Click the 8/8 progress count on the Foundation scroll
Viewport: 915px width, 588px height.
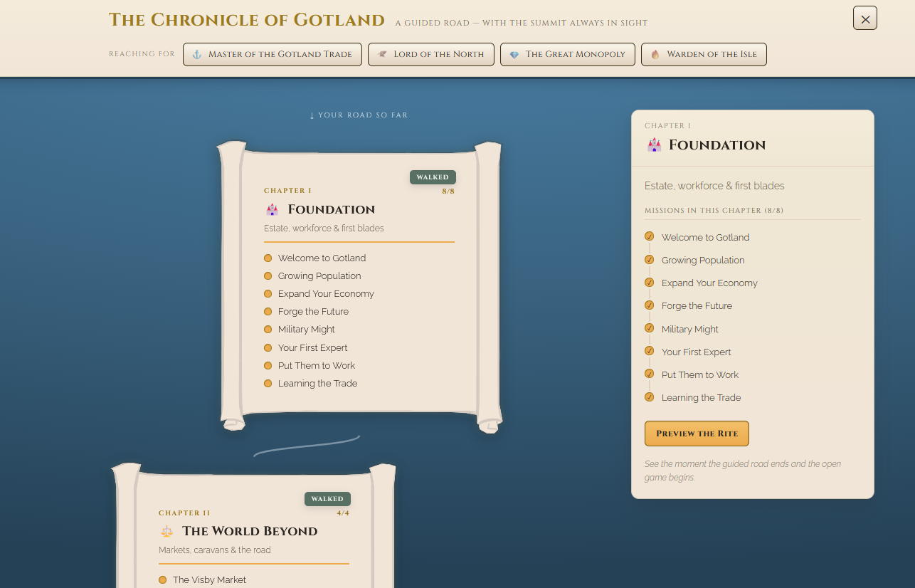click(448, 191)
